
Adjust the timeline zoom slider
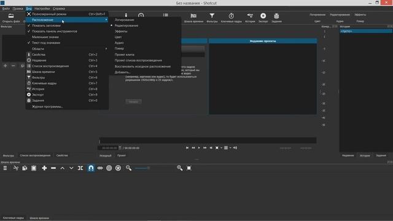tap(142, 168)
